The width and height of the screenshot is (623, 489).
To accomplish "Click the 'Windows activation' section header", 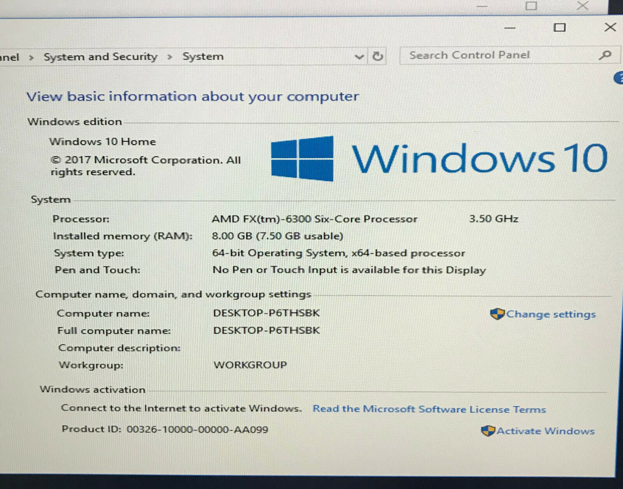I will (x=93, y=389).
